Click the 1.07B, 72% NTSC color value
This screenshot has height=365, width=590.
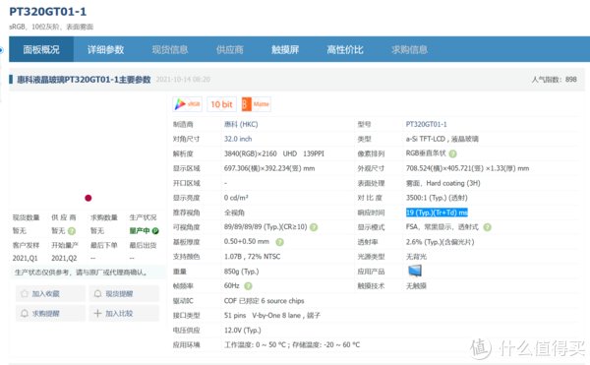tap(252, 257)
